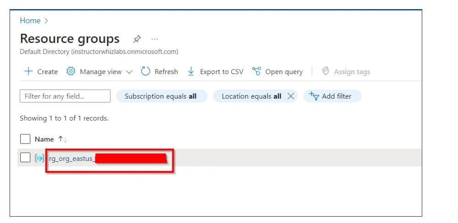This screenshot has height=223, width=458.
Task: Pin Resource groups page with pushpin icon
Action: pos(137,39)
